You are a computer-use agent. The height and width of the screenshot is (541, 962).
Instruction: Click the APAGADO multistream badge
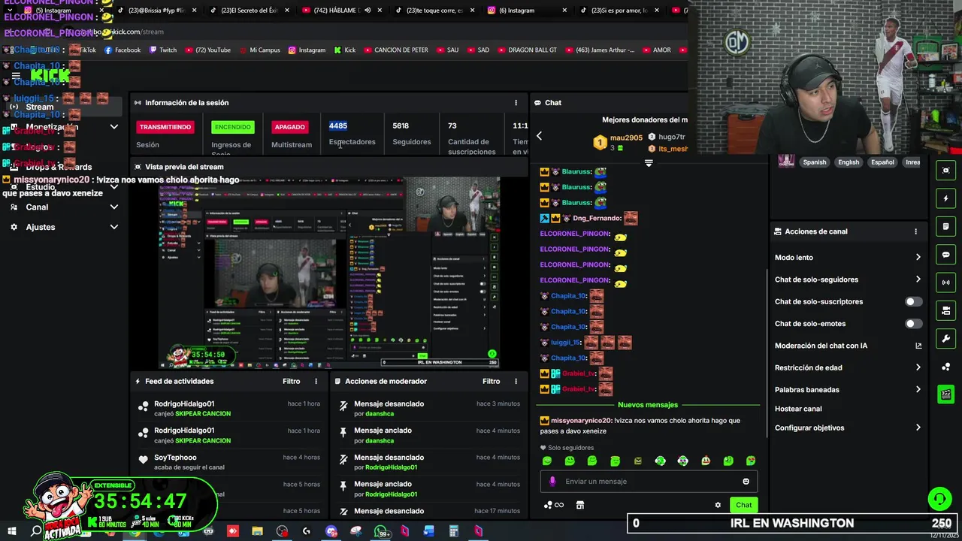pyautogui.click(x=289, y=127)
